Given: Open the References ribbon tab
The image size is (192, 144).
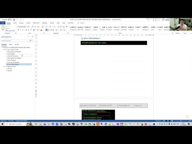Looking at the screenshot, I should [36, 23].
